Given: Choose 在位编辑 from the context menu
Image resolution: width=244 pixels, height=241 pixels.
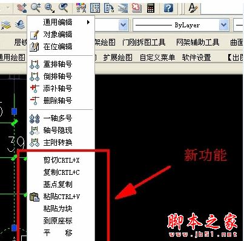Looking at the screenshot, I should pyautogui.click(x=61, y=47).
